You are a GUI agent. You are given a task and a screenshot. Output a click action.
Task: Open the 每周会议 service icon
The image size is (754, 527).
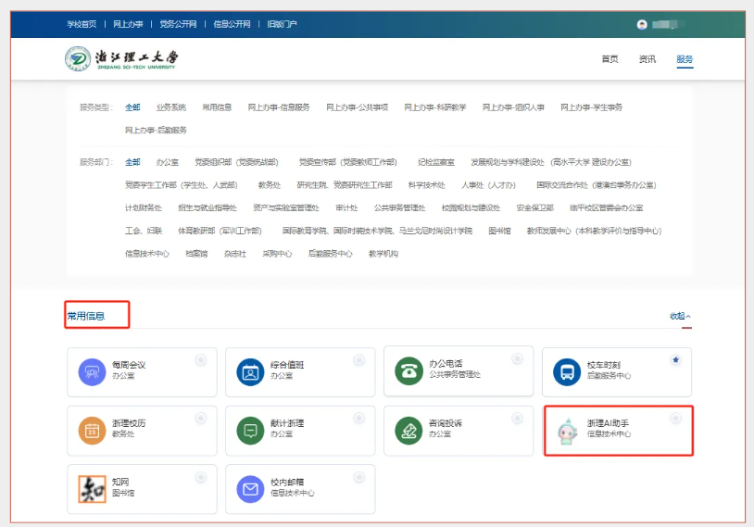[x=92, y=371]
